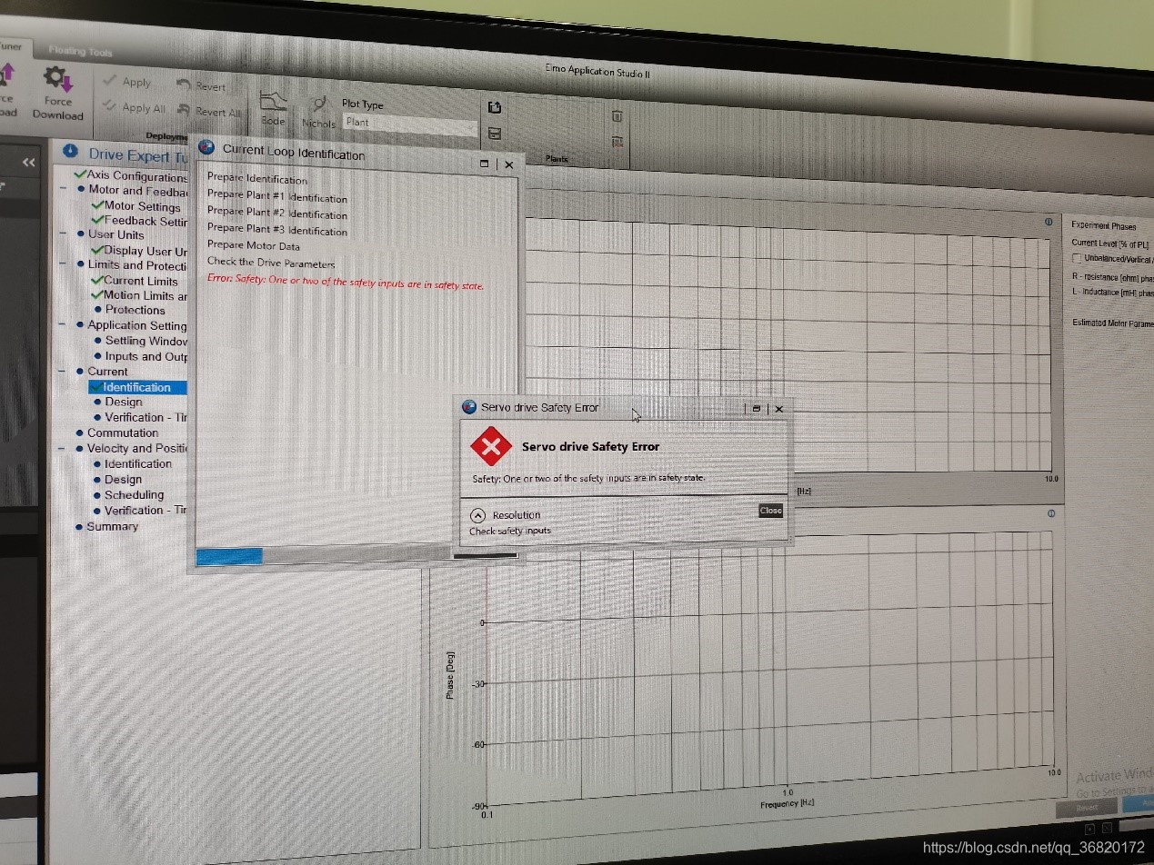This screenshot has height=865, width=1154.
Task: Click the export plant icon above save
Action: point(495,107)
